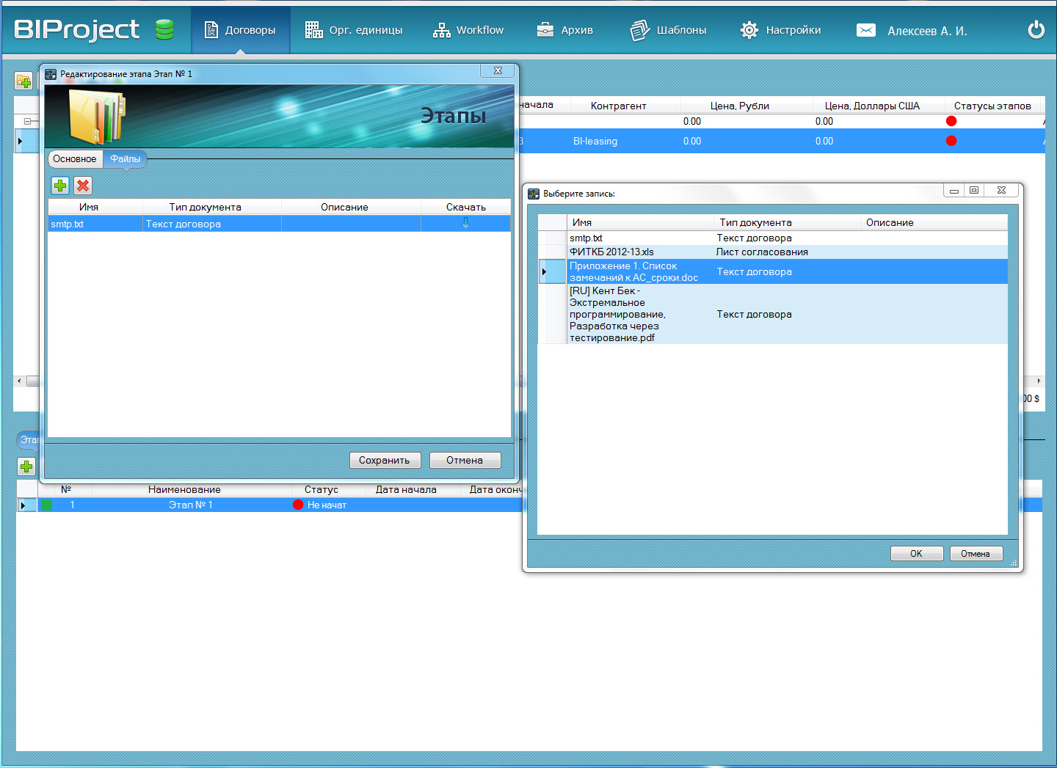Switch to the Основное tab
Image resolution: width=1057 pixels, height=768 pixels.
[x=74, y=159]
